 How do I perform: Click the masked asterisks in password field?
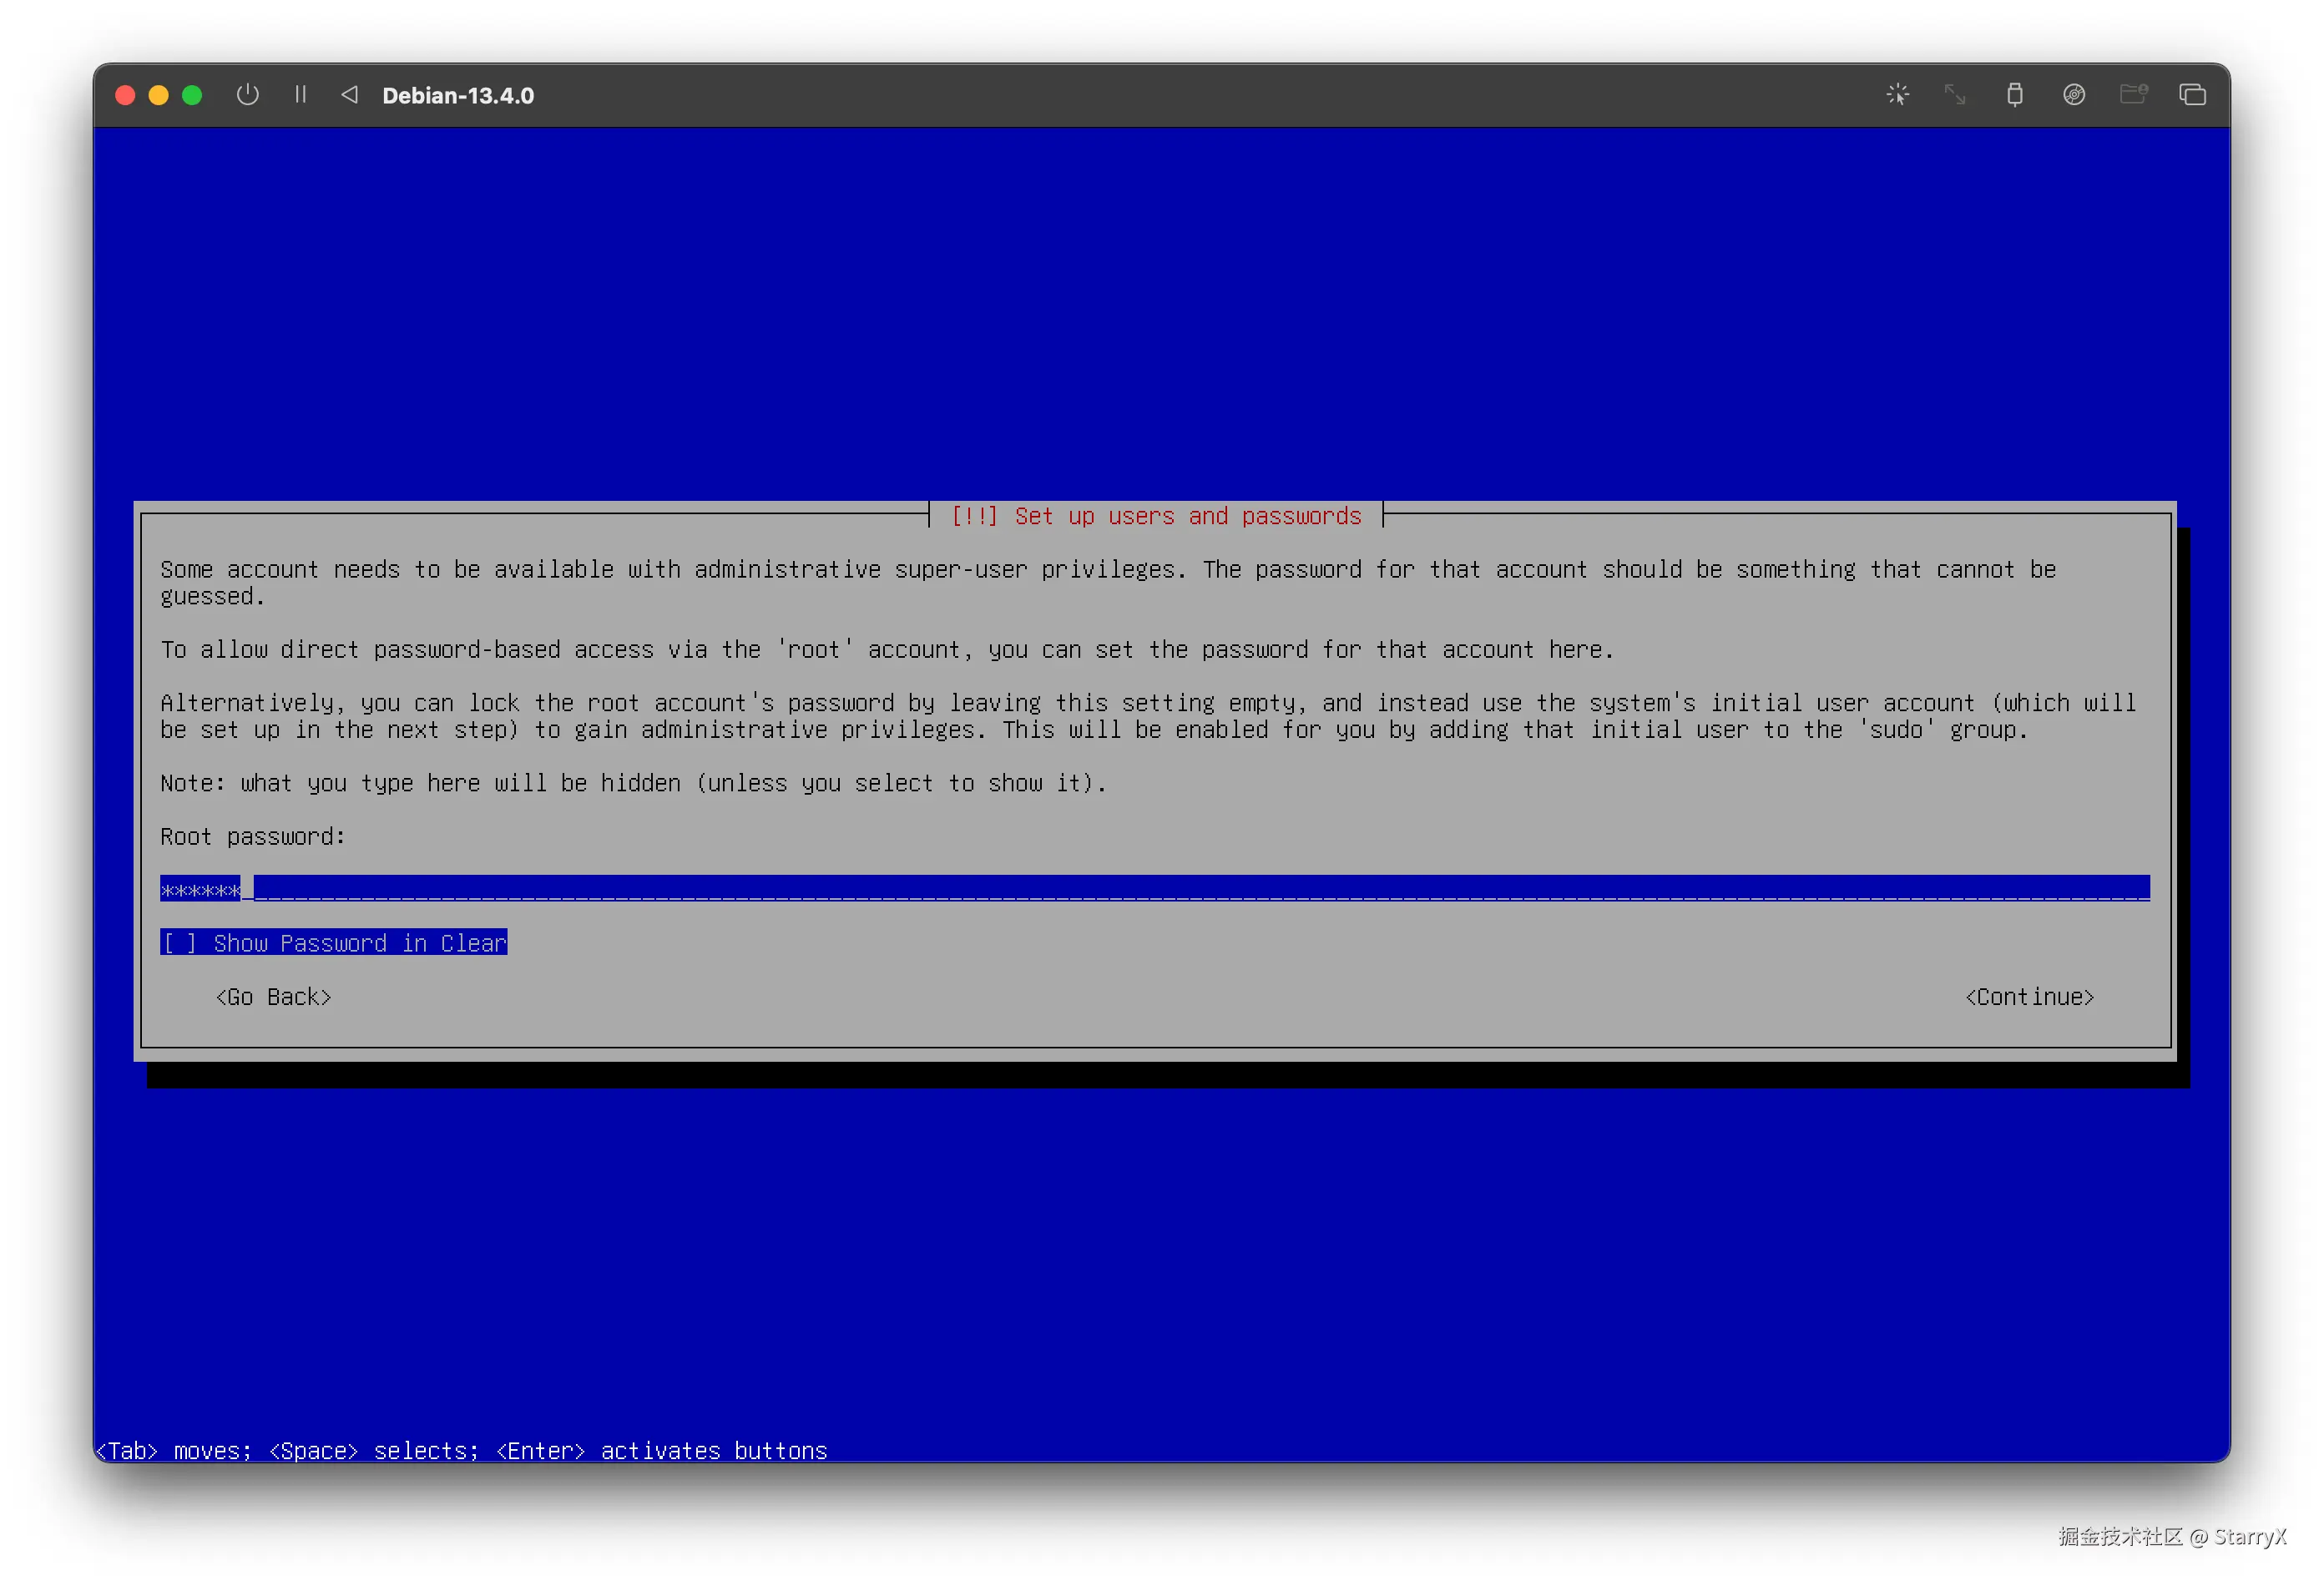click(x=200, y=889)
